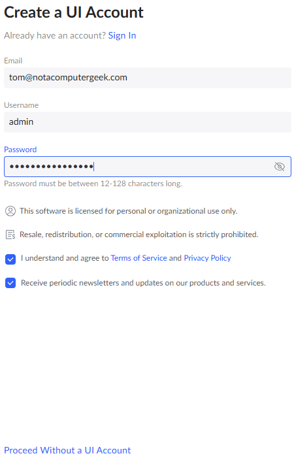Click the Email field label

pos(13,61)
